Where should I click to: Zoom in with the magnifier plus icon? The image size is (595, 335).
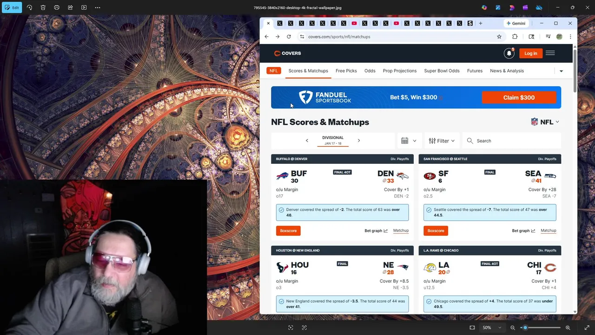point(568,328)
